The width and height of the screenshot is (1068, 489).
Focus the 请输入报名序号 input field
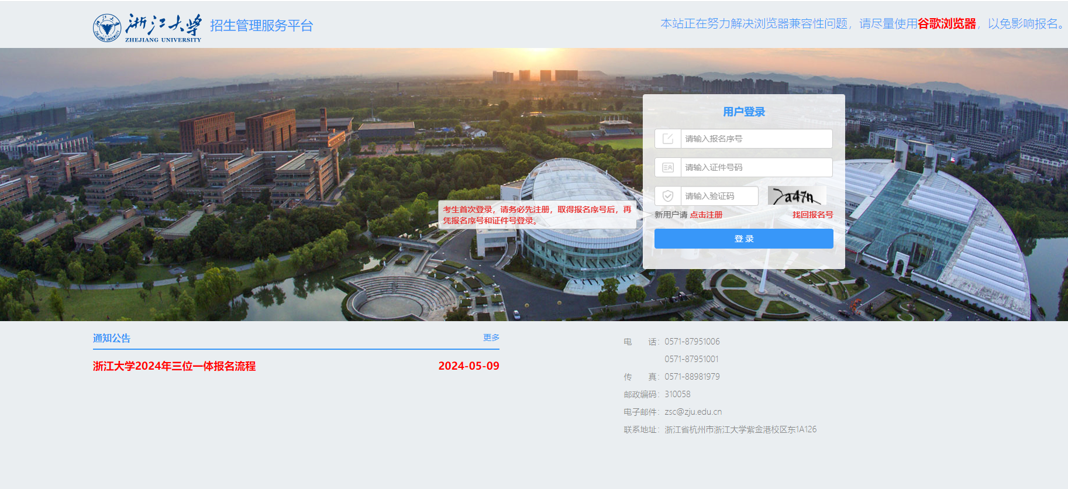pos(756,139)
